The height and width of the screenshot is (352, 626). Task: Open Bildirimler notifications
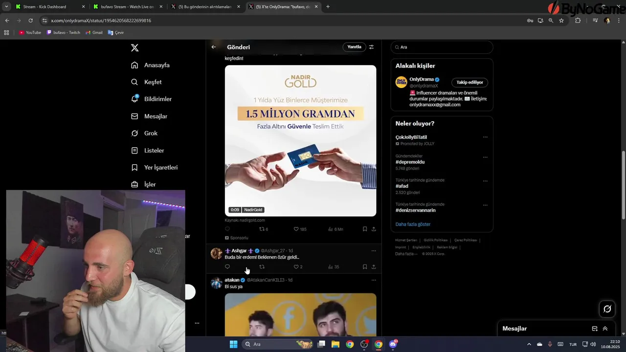point(152,99)
